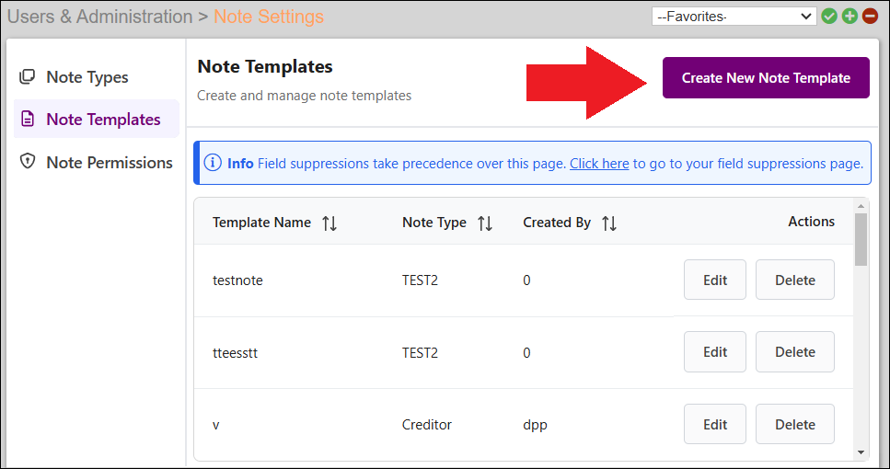The width and height of the screenshot is (890, 469).
Task: Open Note Types section
Action: (87, 77)
